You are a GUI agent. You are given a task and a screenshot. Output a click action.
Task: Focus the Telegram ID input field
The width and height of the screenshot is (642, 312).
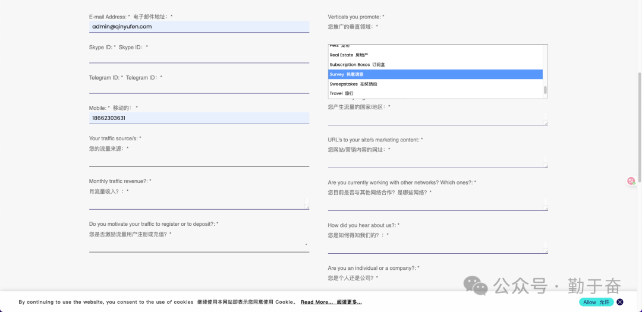pos(199,88)
